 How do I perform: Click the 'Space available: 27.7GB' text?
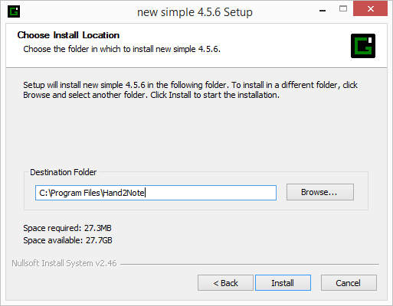[x=67, y=240]
